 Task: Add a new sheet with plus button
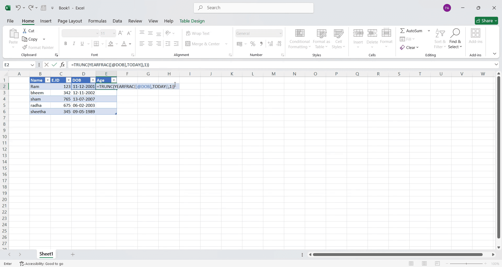(73, 254)
